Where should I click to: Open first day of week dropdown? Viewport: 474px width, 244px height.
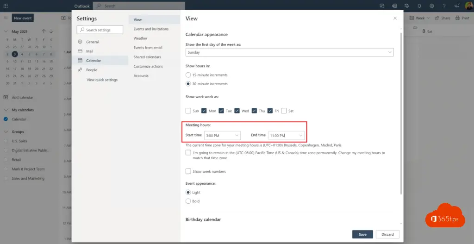point(289,52)
